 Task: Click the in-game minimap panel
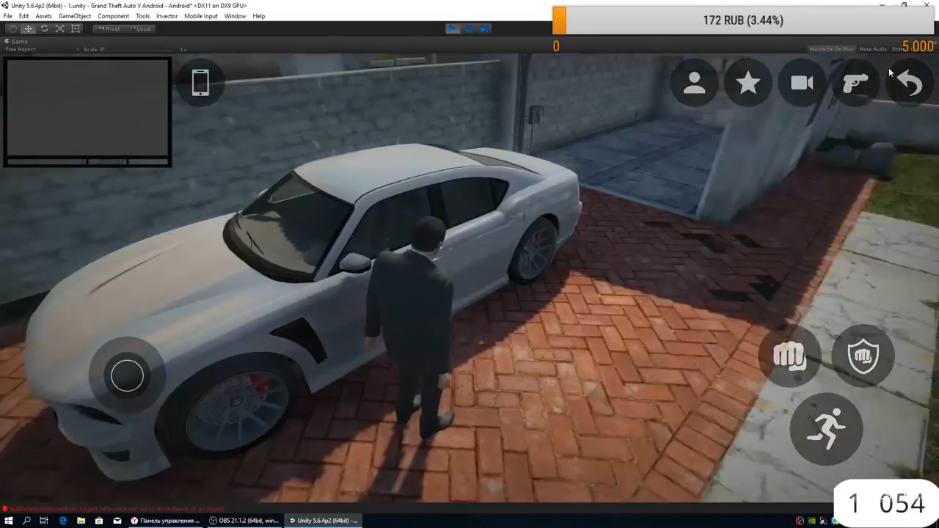tap(88, 113)
